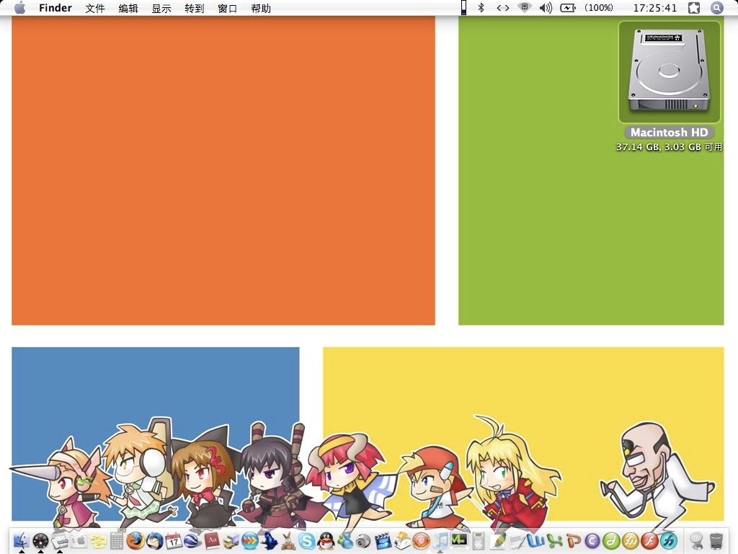
Task: Open the Dictionary app icon
Action: pos(212,540)
